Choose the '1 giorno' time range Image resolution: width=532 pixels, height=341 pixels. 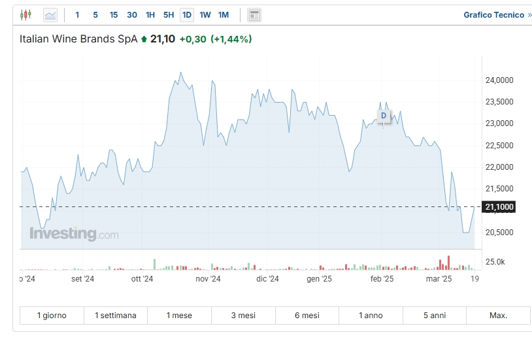(x=52, y=316)
